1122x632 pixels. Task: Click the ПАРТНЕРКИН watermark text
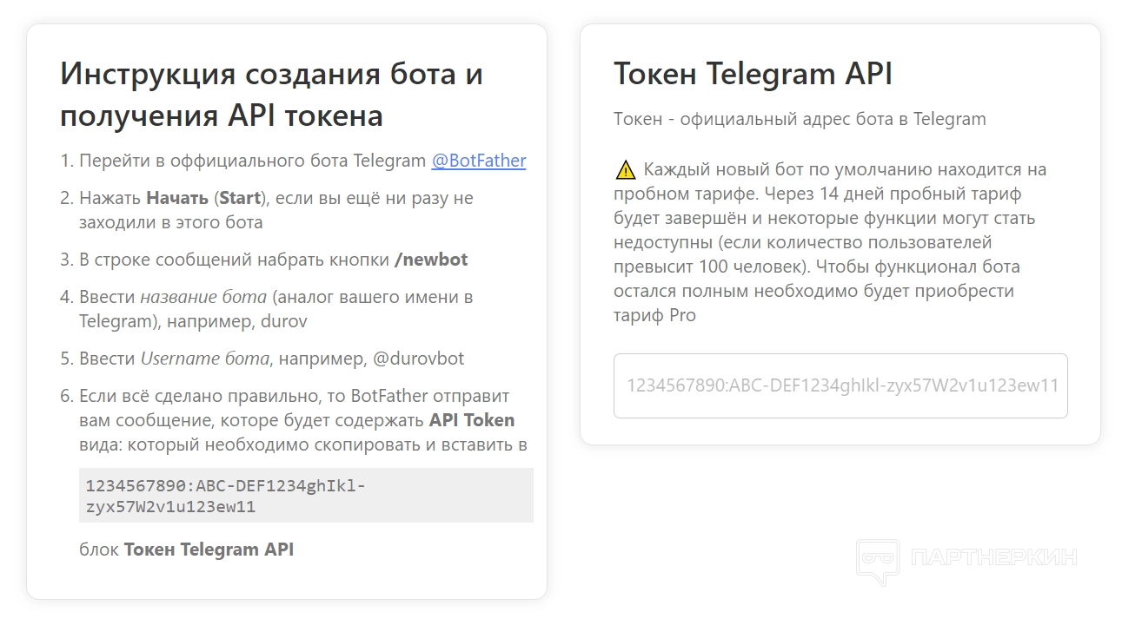(x=993, y=557)
